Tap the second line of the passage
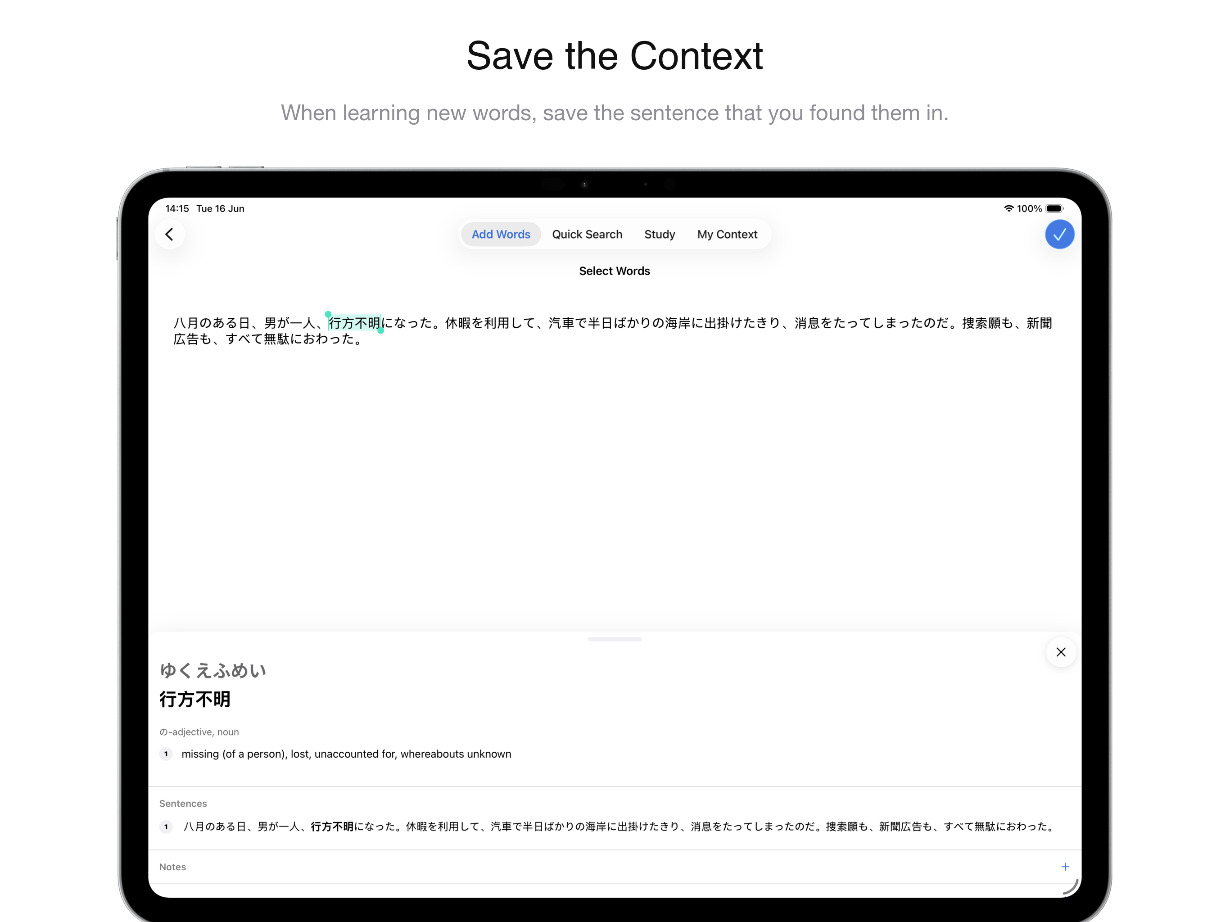The height and width of the screenshot is (922, 1230). (267, 339)
